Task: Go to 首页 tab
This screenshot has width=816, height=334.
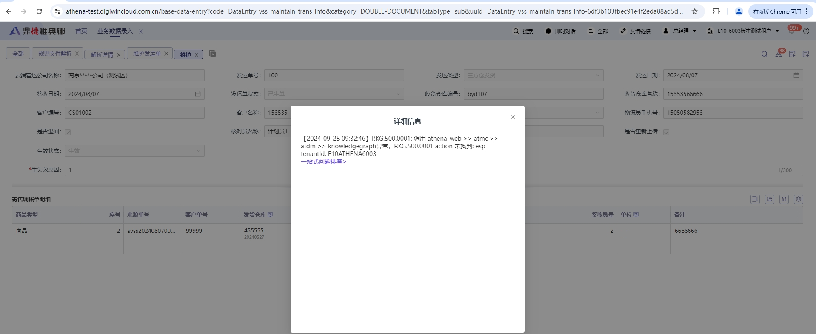Action: pyautogui.click(x=81, y=31)
